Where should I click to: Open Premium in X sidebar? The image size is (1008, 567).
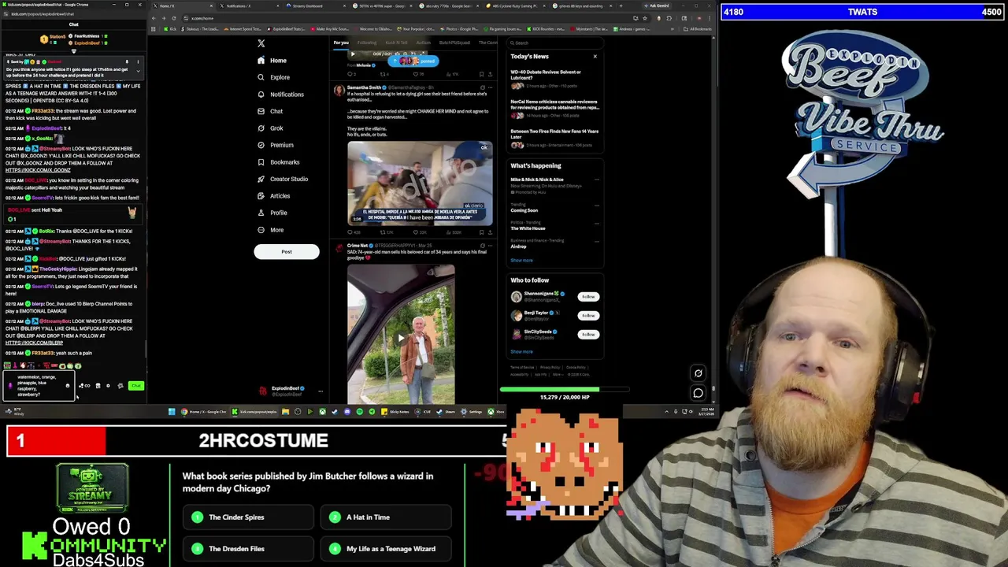pyautogui.click(x=276, y=145)
